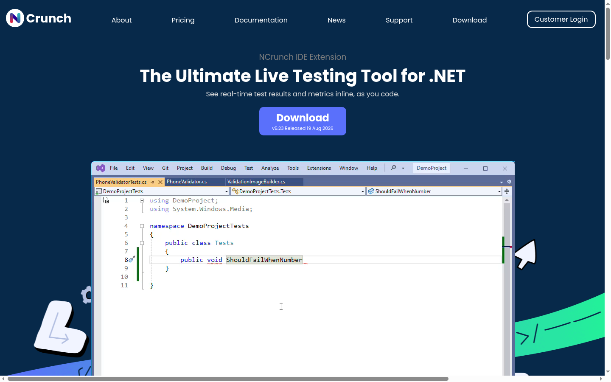
Task: Open the News page
Action: point(336,20)
